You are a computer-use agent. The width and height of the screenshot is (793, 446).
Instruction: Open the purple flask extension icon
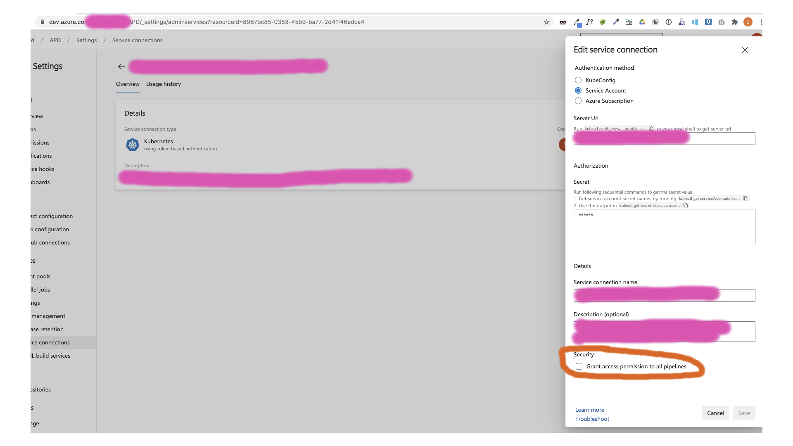click(682, 22)
